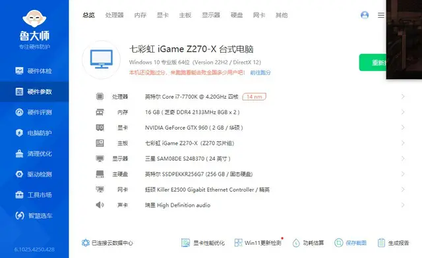Click NVIDIA GeForce GTX 960 text
Viewport: 422px width, 258px height.
point(194,128)
